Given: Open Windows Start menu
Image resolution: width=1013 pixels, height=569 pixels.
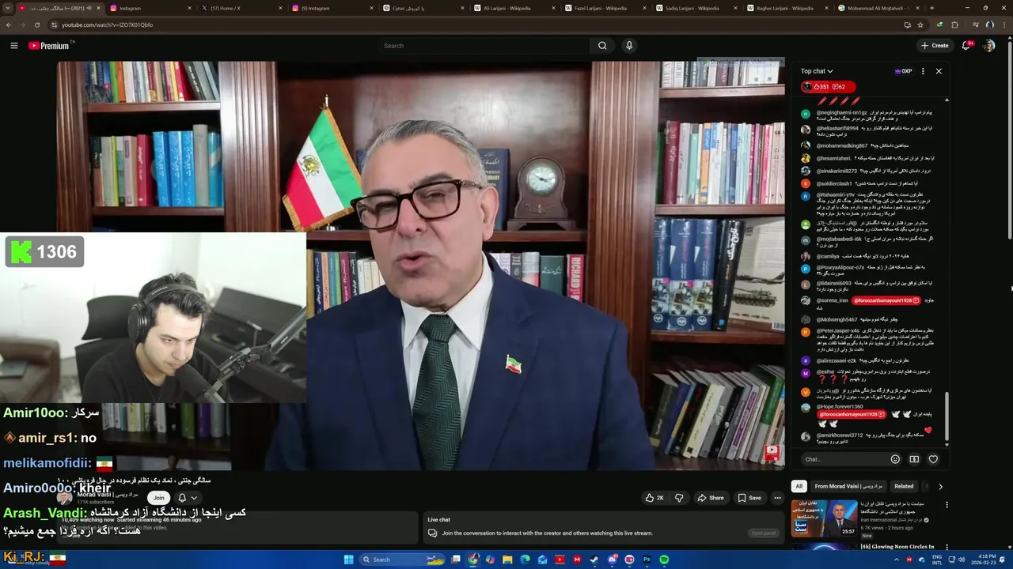Looking at the screenshot, I should click(348, 560).
